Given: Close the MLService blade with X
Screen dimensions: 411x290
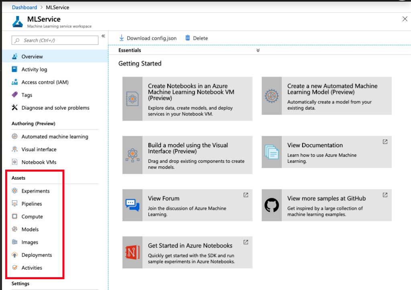Looking at the screenshot, I should (x=405, y=19).
